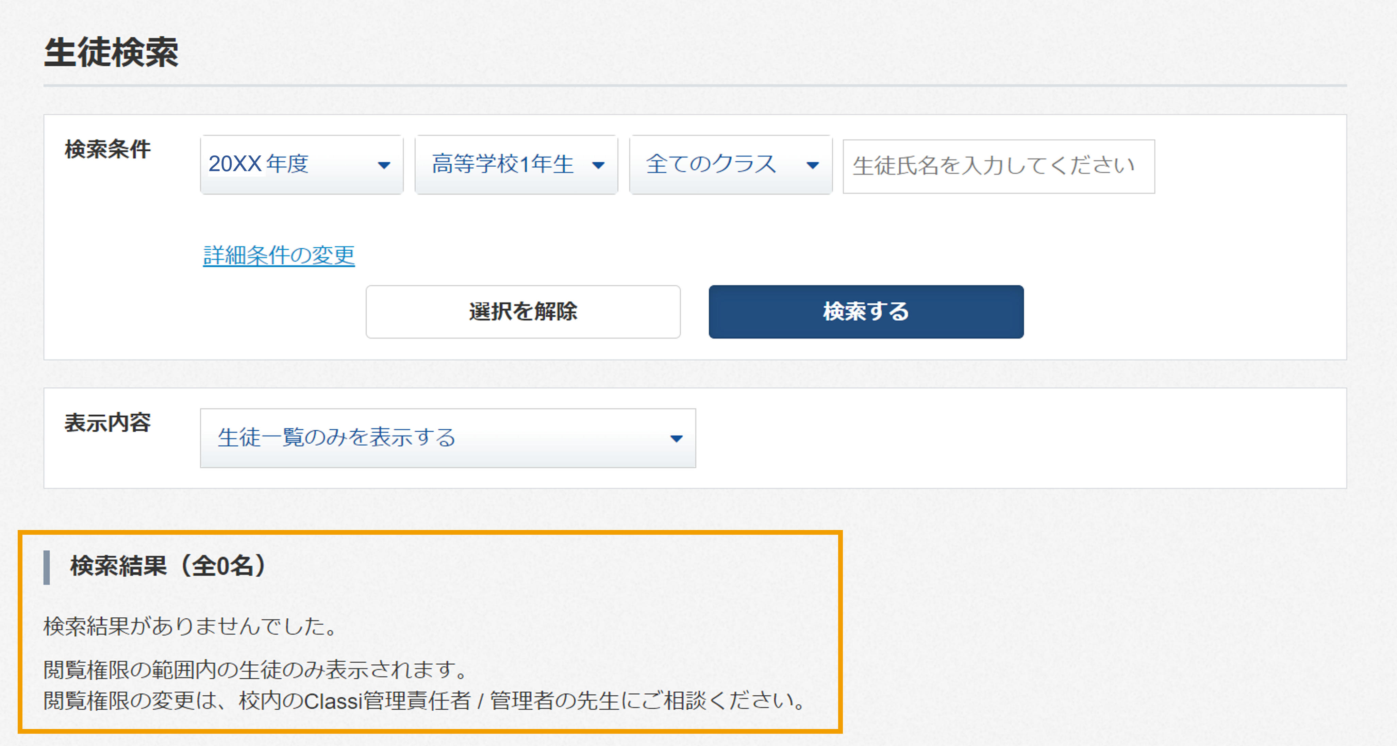Screen dimensions: 1397x746
Task: Expand the 全てのクラス class dropdown
Action: (731, 165)
